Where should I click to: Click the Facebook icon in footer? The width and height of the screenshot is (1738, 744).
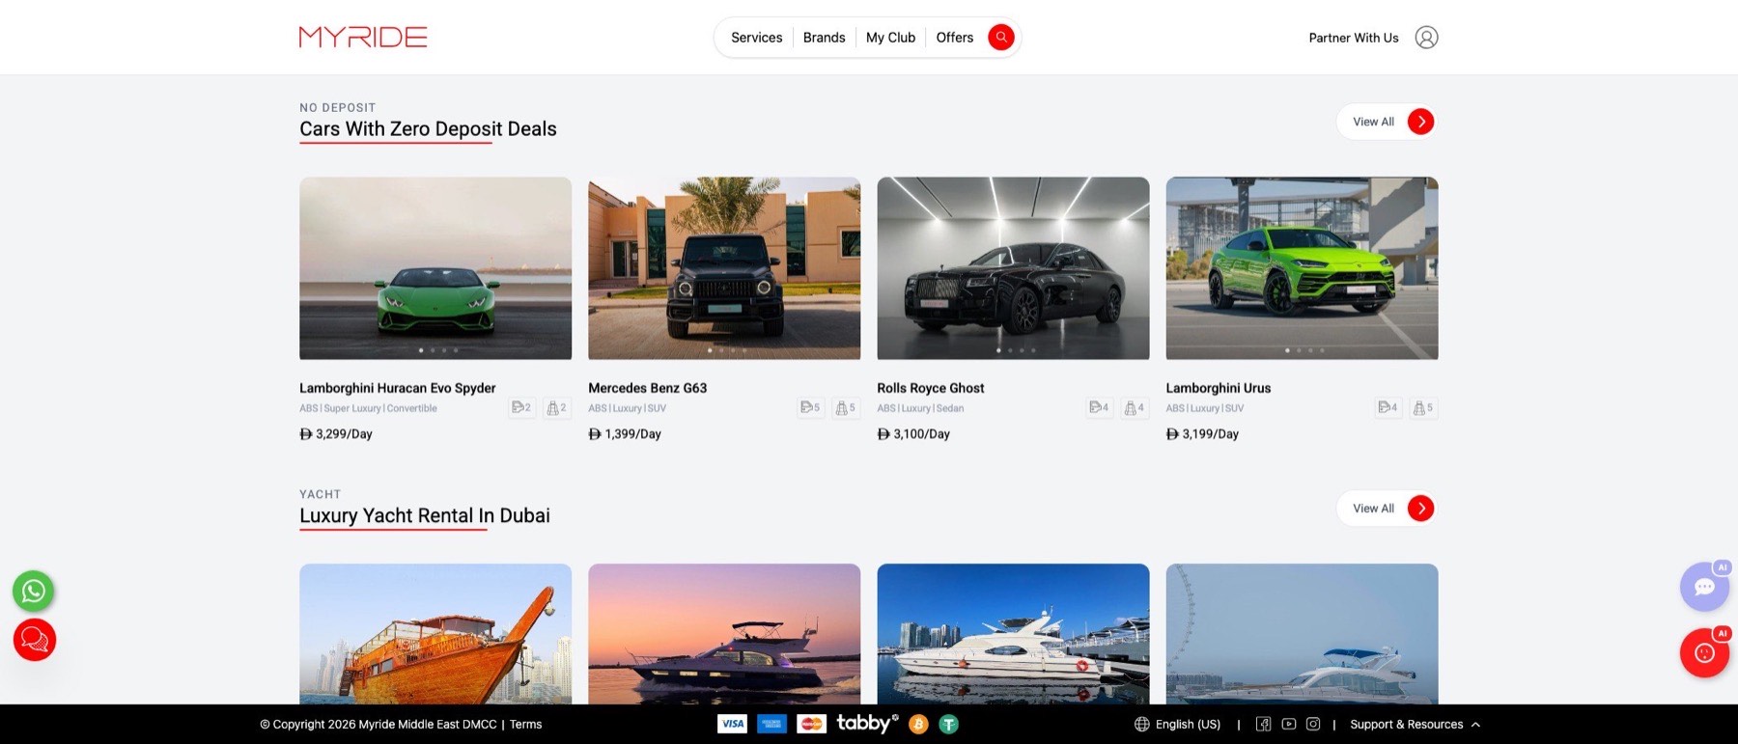pos(1263,724)
